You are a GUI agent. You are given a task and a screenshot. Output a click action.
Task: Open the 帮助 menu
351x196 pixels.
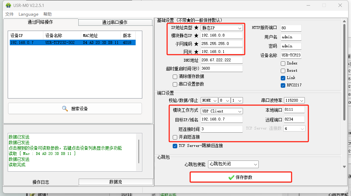pos(48,14)
